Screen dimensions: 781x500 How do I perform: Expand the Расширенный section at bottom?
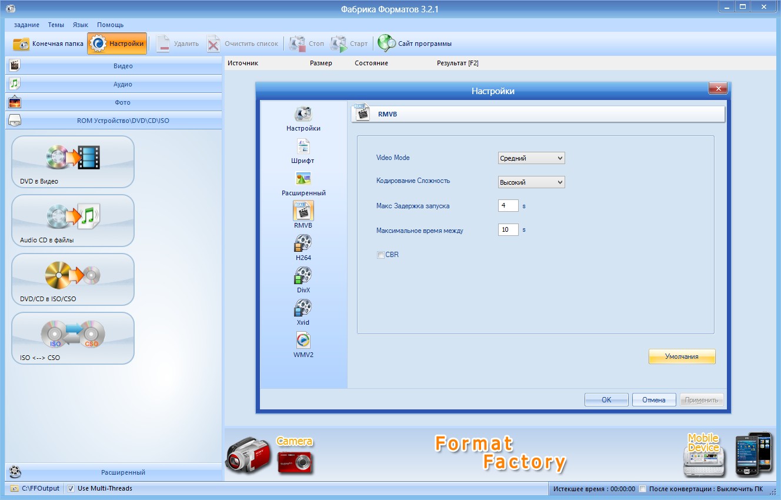pyautogui.click(x=114, y=472)
